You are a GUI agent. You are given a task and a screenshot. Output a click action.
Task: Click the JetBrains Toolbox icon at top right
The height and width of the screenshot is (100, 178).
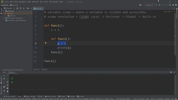pyautogui.click(x=176, y=5)
